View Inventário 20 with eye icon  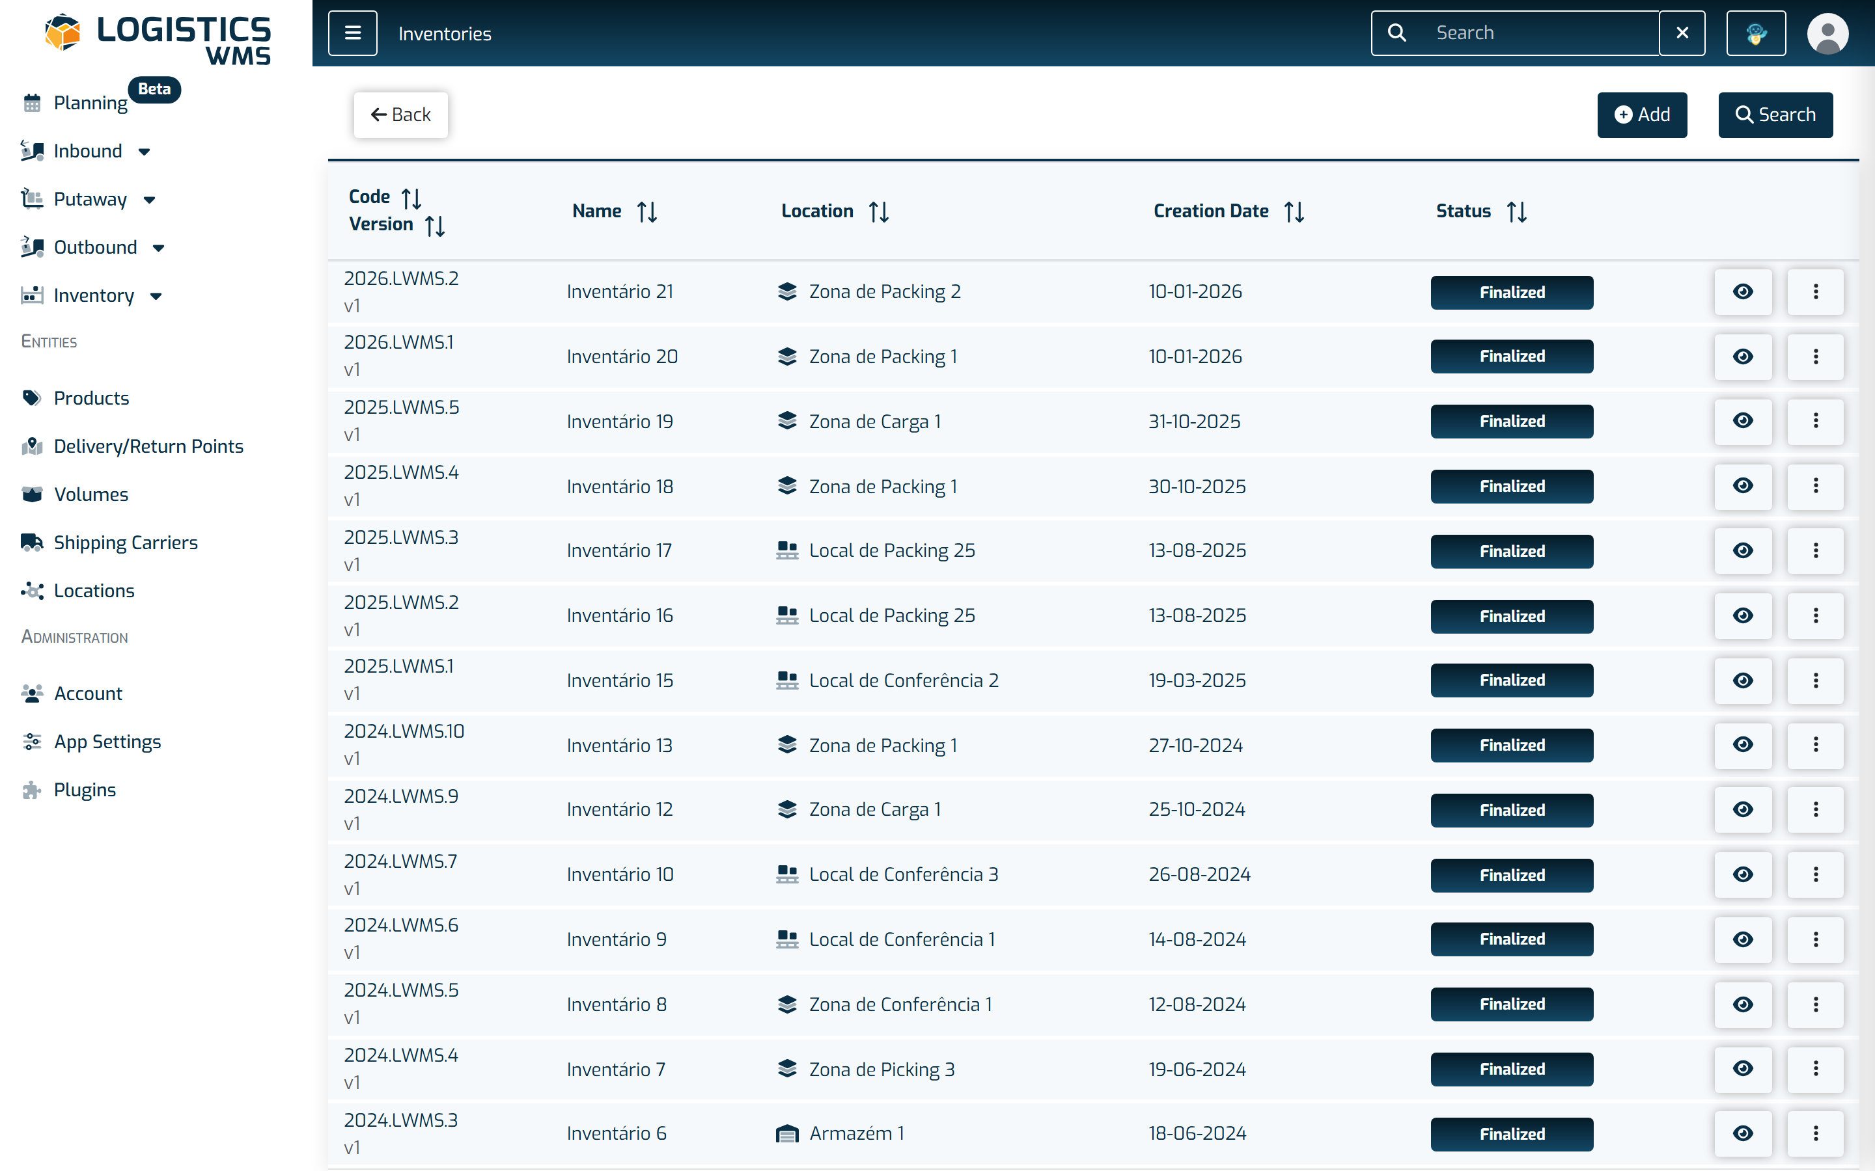click(x=1742, y=357)
